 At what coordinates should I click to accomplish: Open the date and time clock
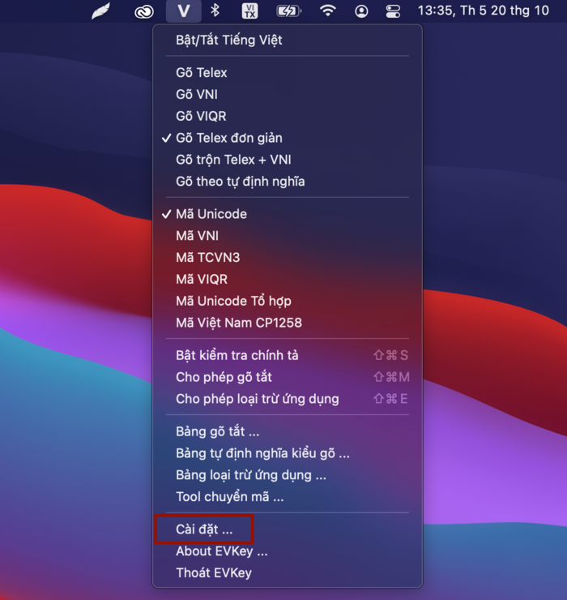click(x=484, y=11)
